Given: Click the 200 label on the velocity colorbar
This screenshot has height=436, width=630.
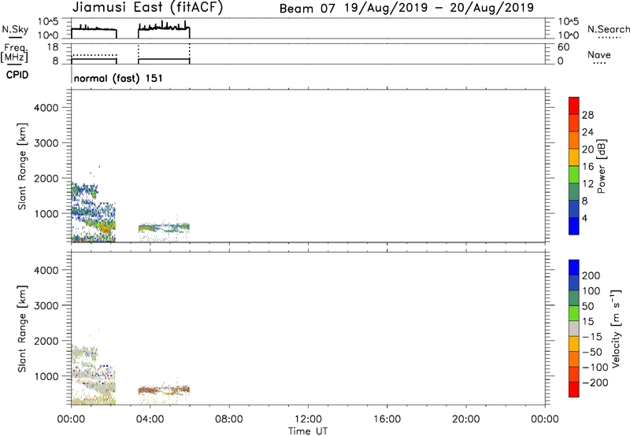Looking at the screenshot, I should coord(591,275).
